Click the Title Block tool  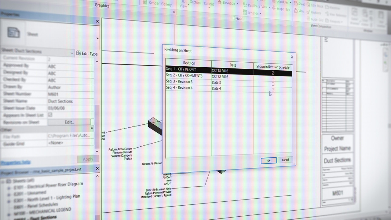[x=314, y=5]
